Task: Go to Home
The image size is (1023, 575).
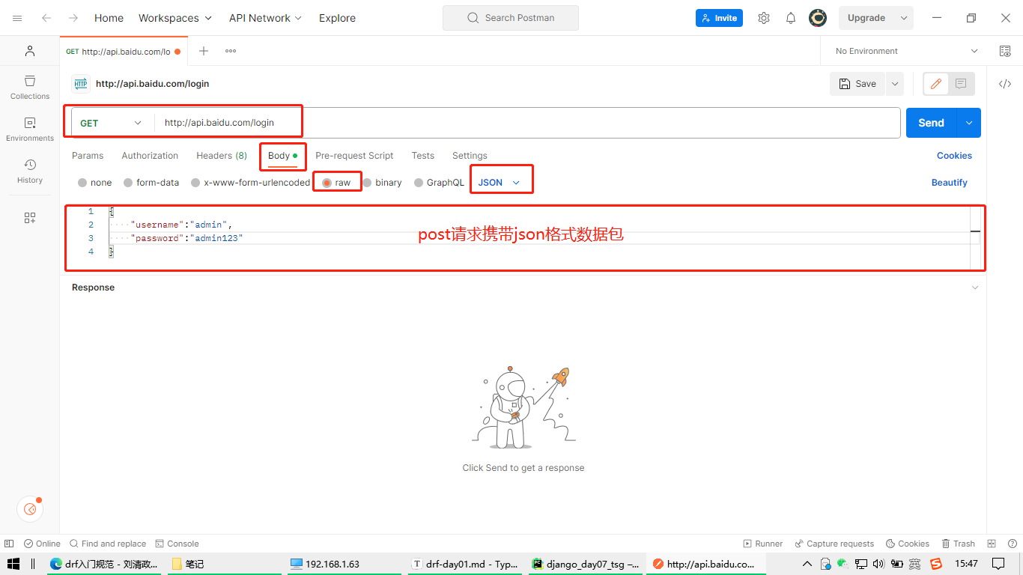Action: 109,18
